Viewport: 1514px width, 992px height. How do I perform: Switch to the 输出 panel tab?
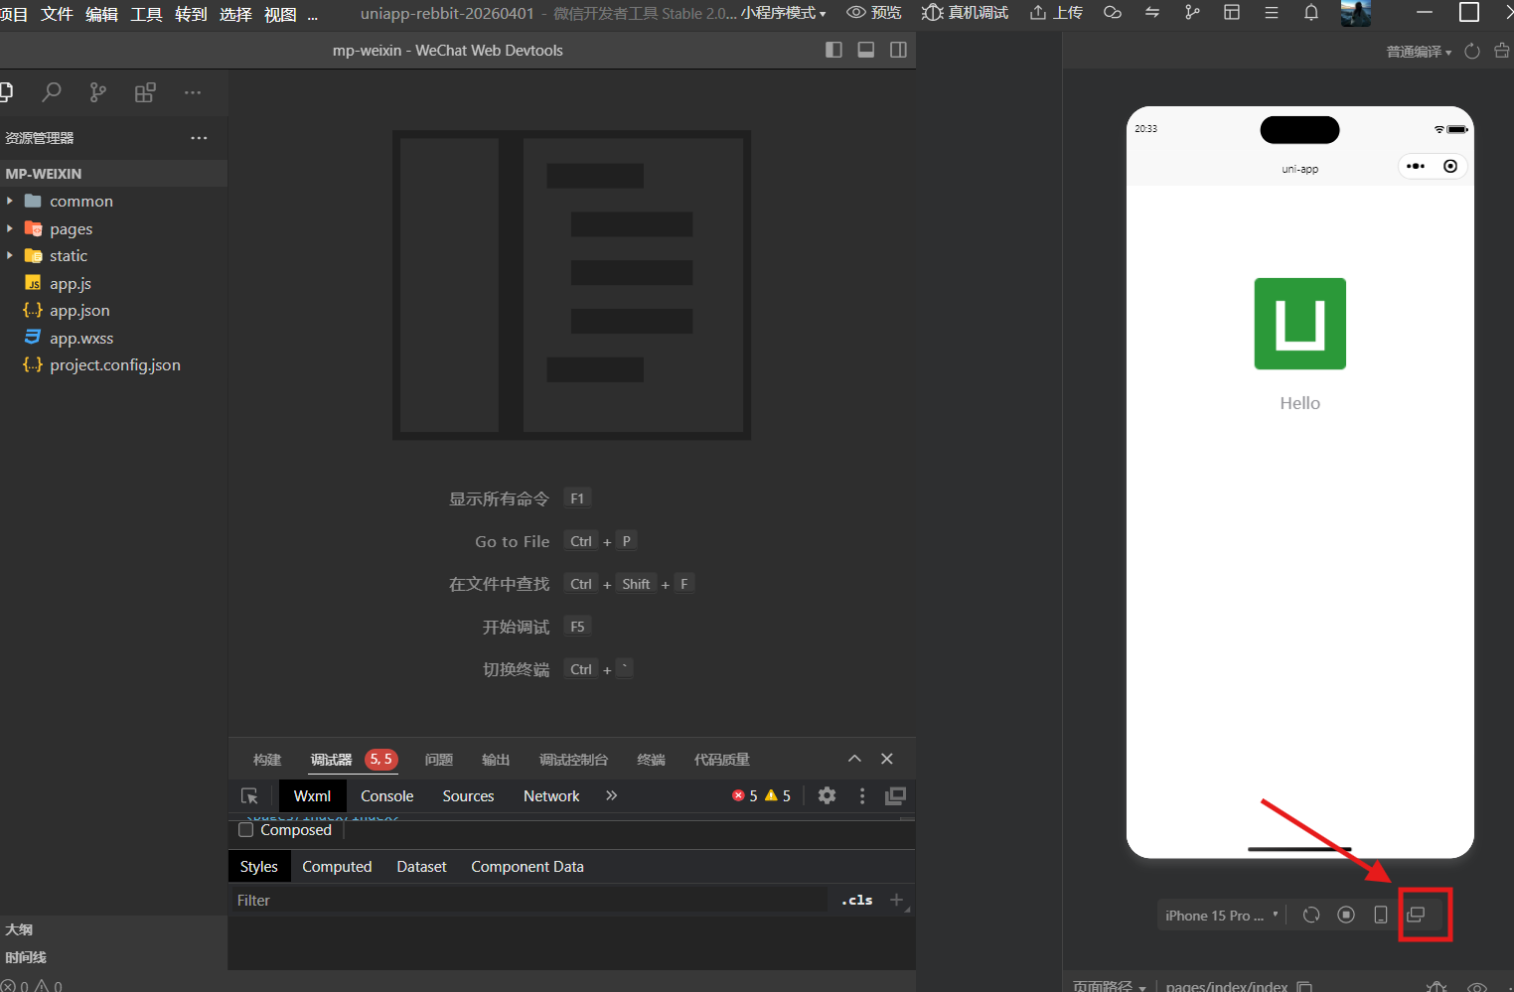pos(496,760)
